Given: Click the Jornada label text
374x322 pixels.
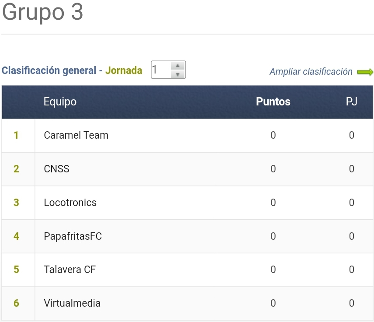Looking at the screenshot, I should tap(124, 70).
